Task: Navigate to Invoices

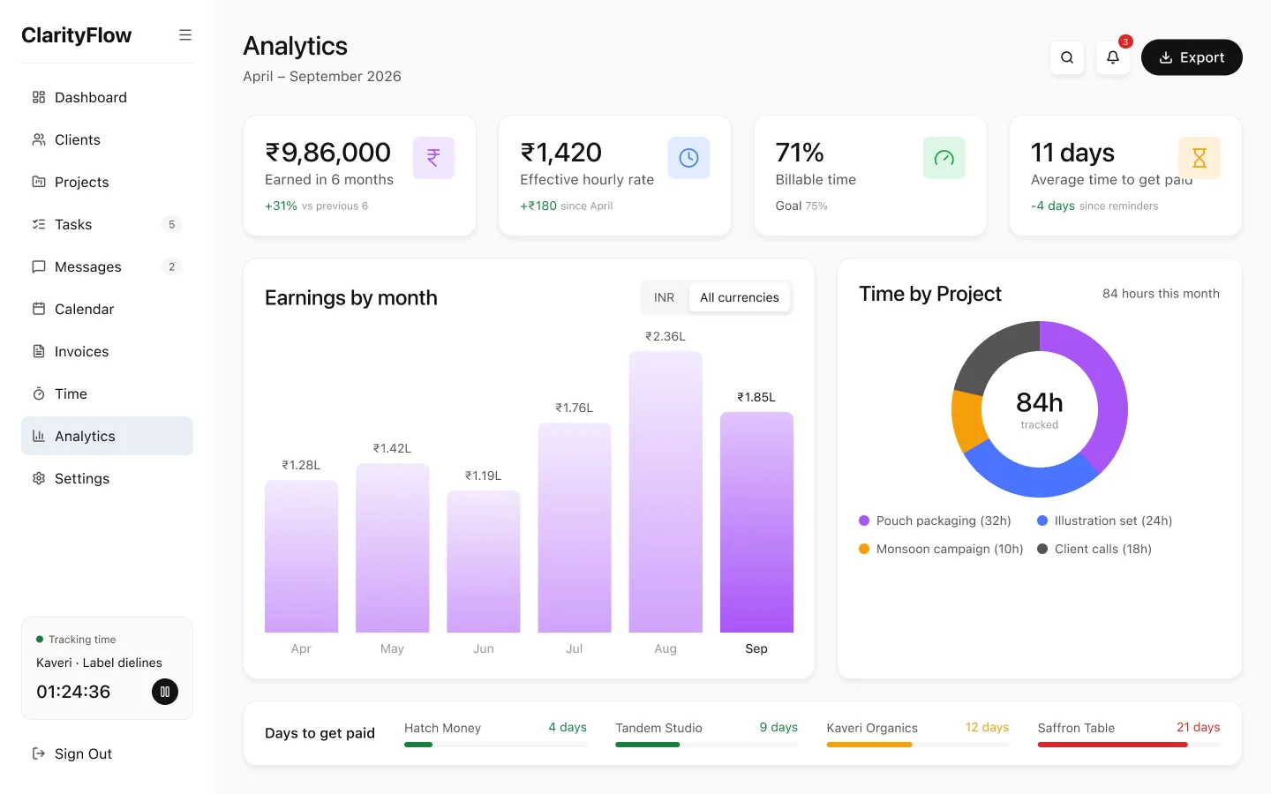Action: tap(107, 351)
